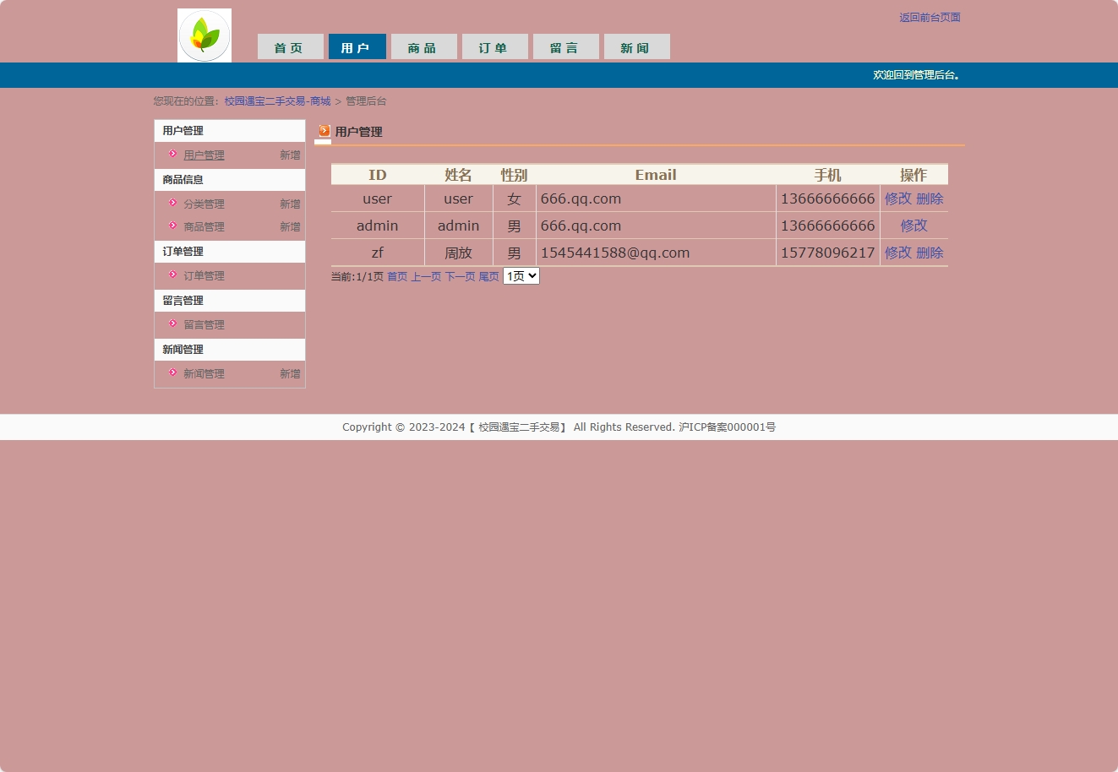
Task: Select the 留言 navigation tab
Action: click(x=564, y=47)
